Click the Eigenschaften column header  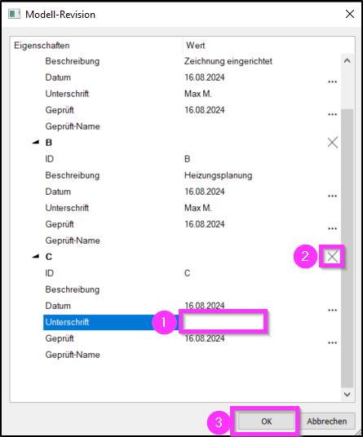pyautogui.click(x=42, y=46)
